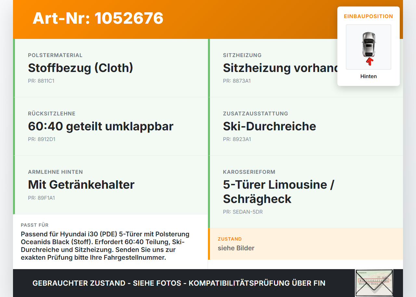This screenshot has height=297, width=416.
Task: Click '5-Türer Limousine / Schrägheck' text
Action: (x=279, y=192)
